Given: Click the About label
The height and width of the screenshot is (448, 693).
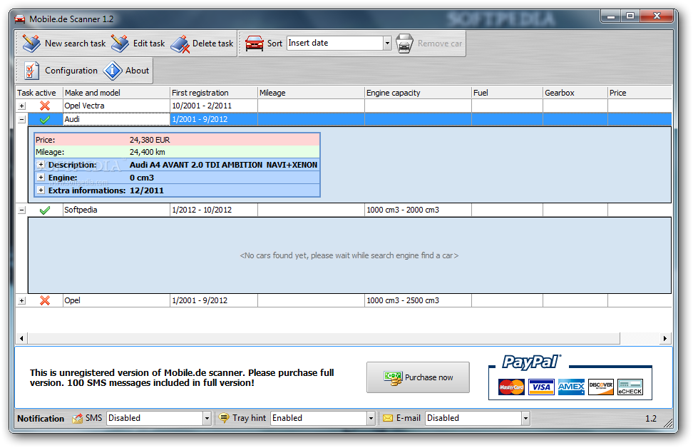Looking at the screenshot, I should (137, 71).
